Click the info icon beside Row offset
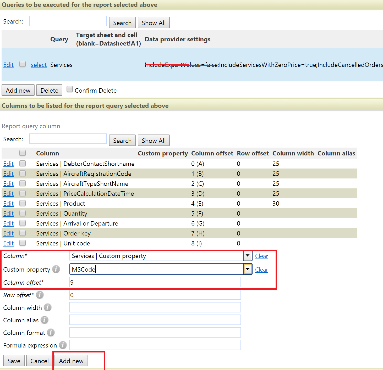The width and height of the screenshot is (383, 370). click(39, 295)
